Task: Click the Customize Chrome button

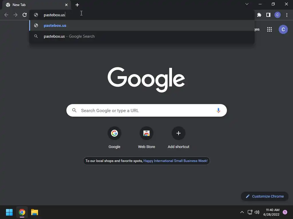Action: [x=265, y=196]
